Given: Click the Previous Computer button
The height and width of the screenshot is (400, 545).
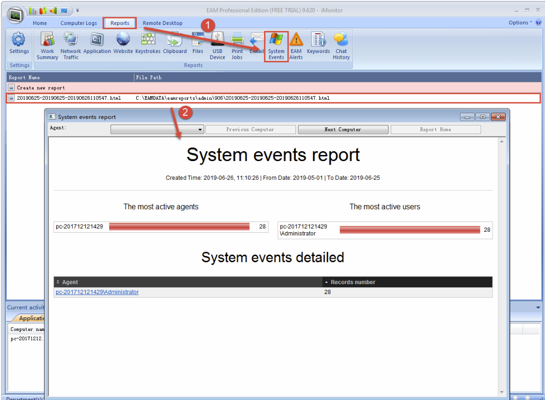Looking at the screenshot, I should (x=250, y=129).
